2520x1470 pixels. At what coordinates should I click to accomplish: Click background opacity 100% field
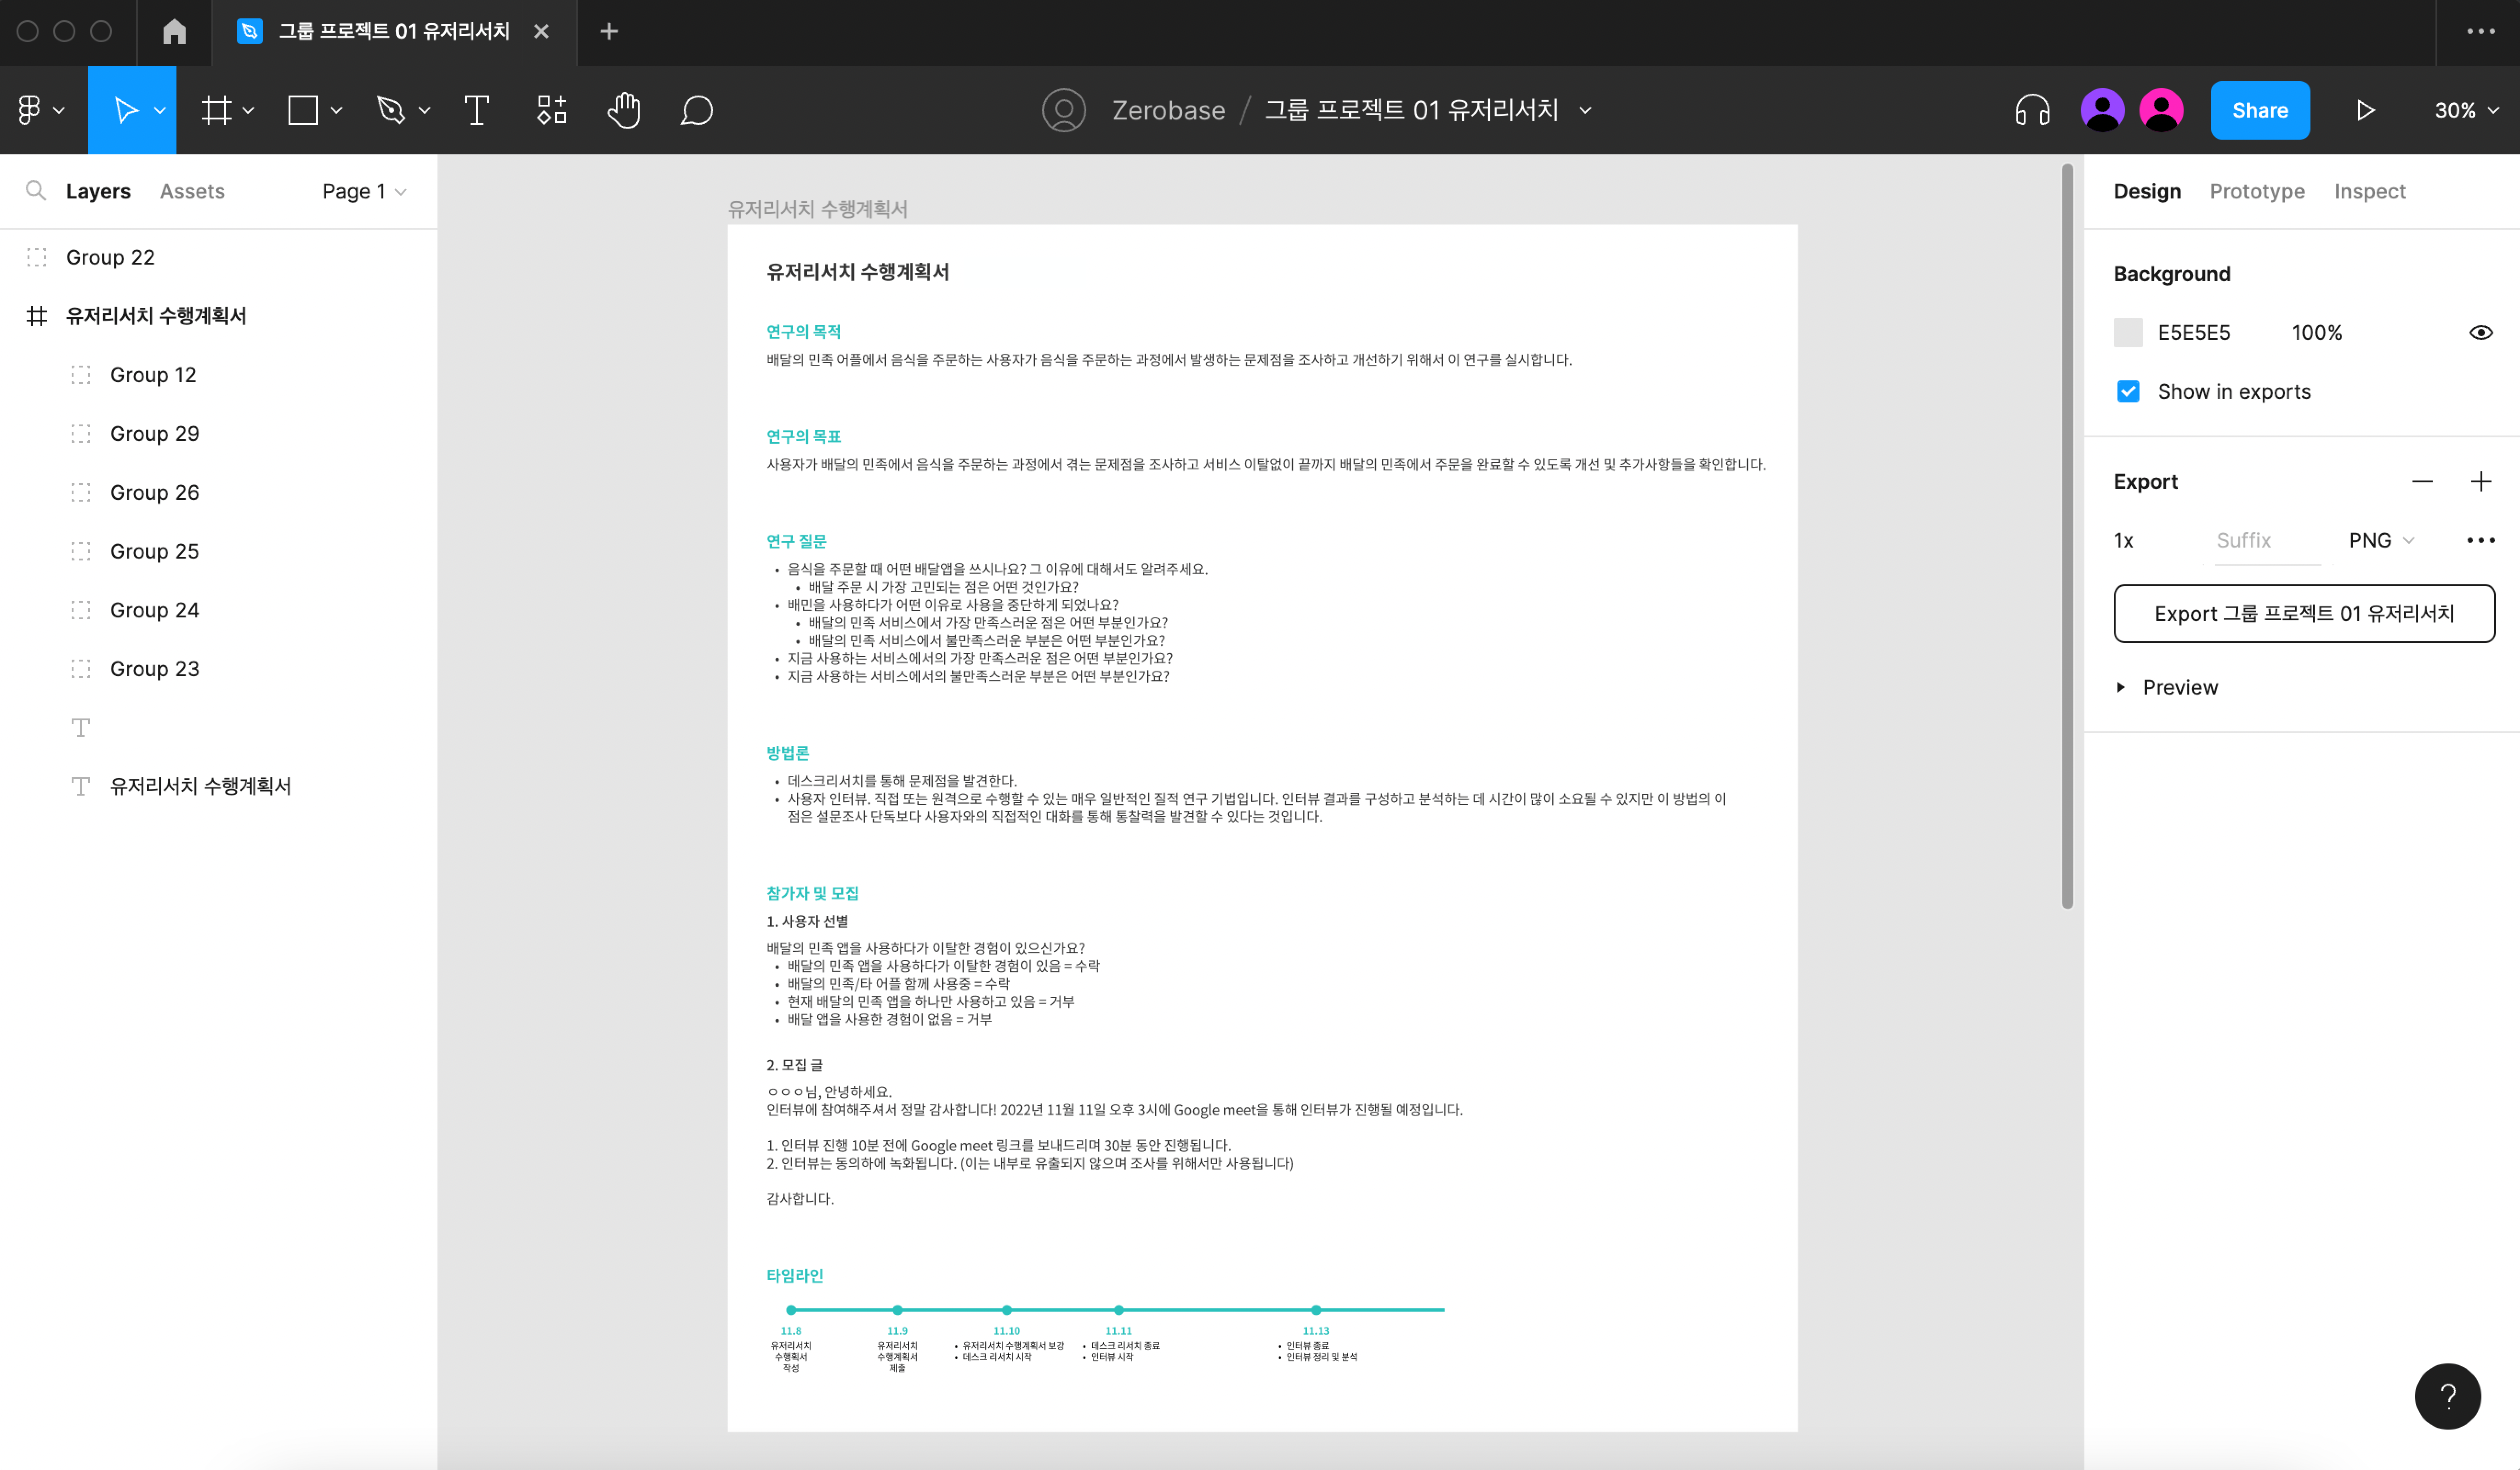[x=2316, y=332]
